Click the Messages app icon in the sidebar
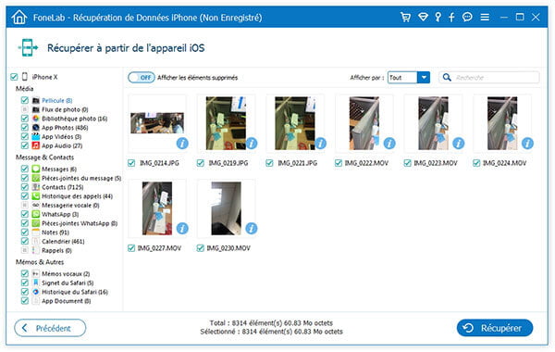555x352 pixels. [x=36, y=169]
